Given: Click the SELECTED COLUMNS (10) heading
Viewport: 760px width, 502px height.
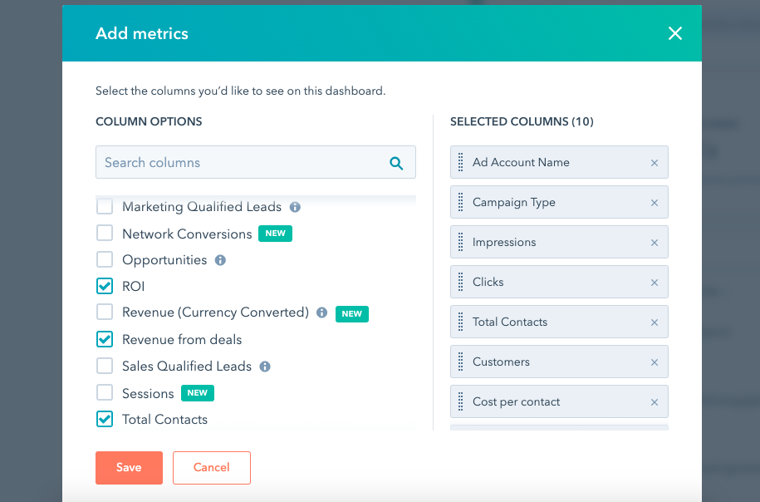Looking at the screenshot, I should pos(522,121).
